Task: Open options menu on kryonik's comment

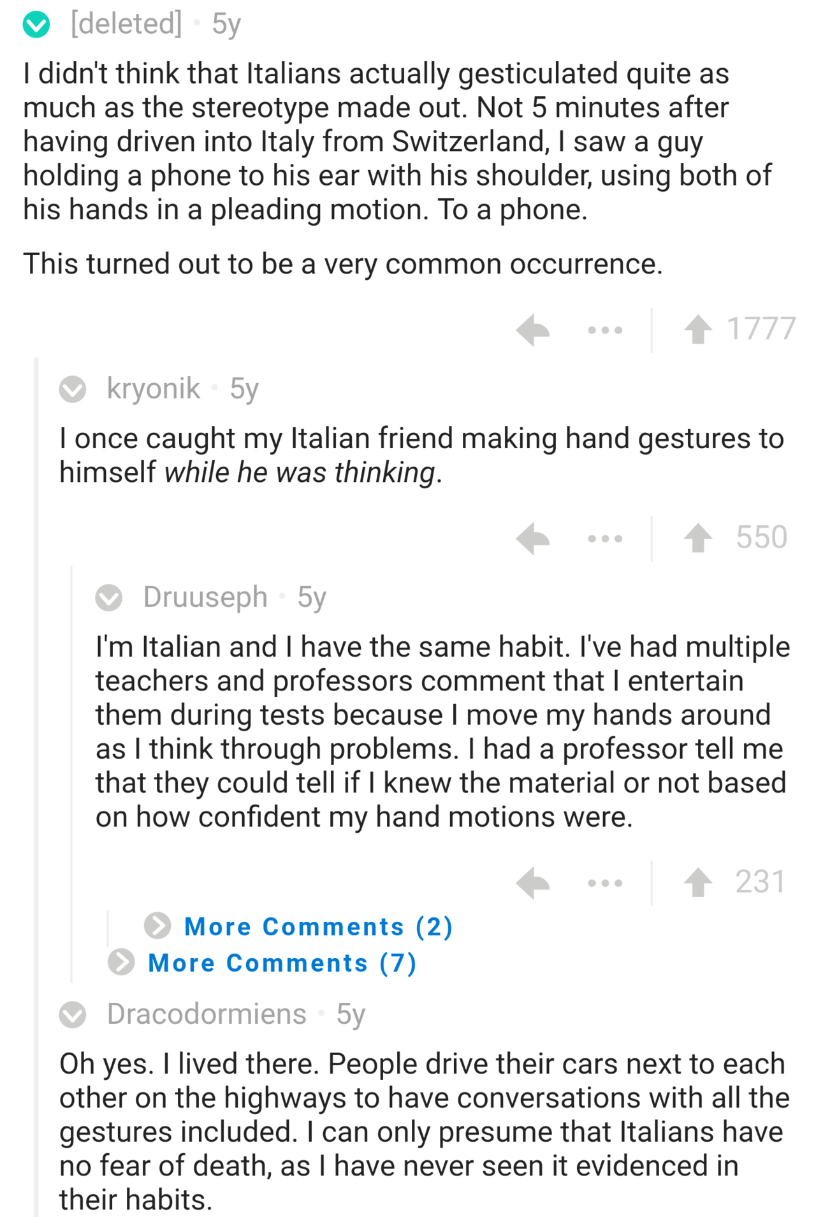Action: coord(605,539)
